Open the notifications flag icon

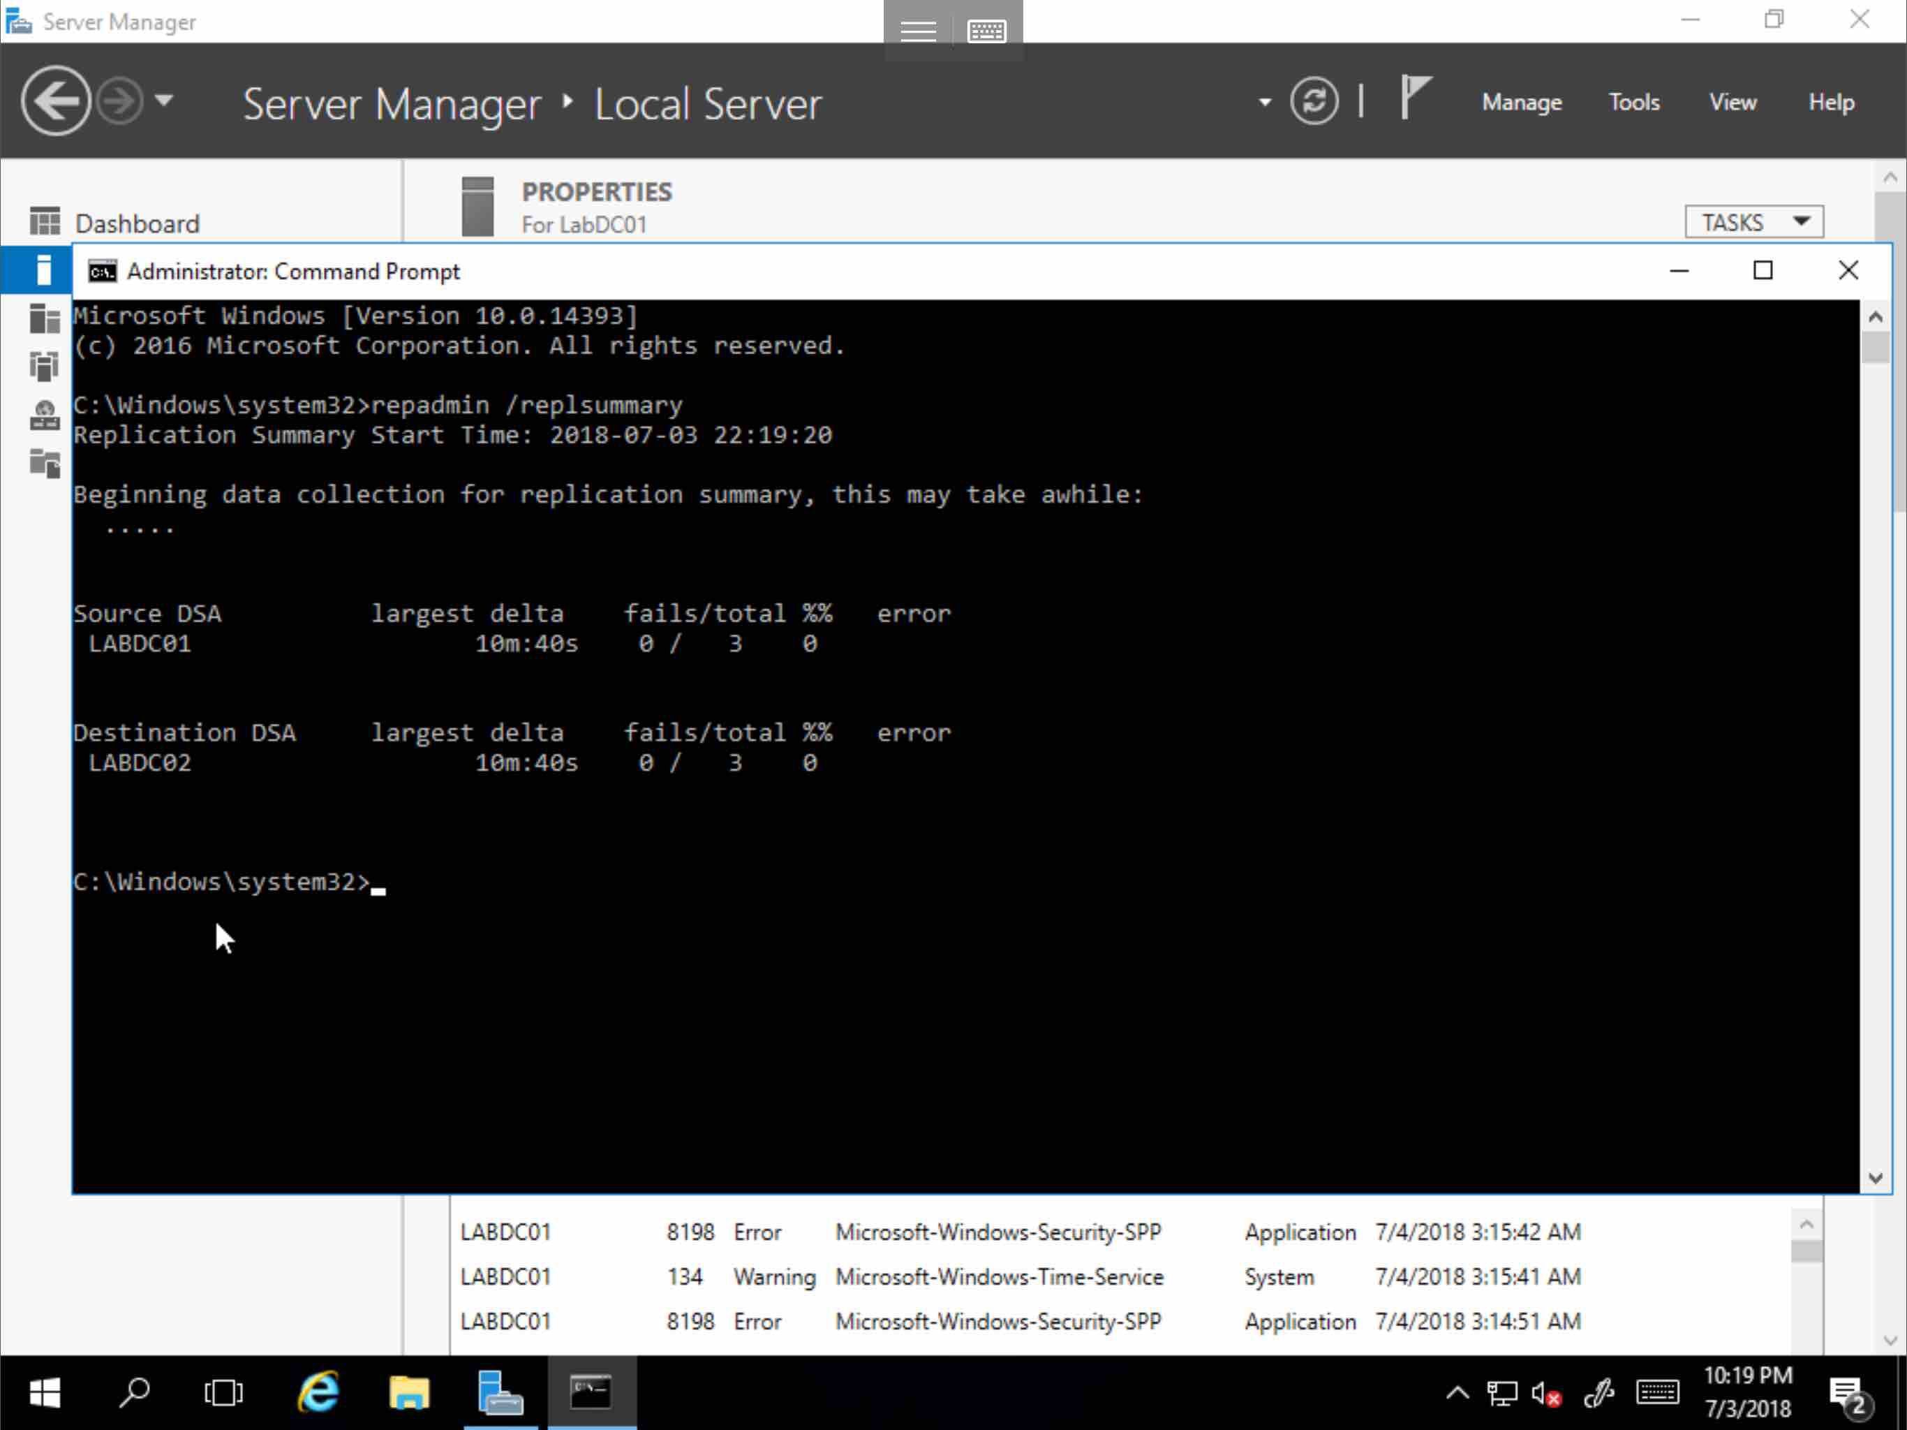(1415, 98)
